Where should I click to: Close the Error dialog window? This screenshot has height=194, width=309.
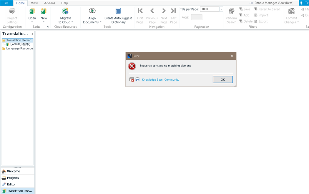click(x=232, y=56)
